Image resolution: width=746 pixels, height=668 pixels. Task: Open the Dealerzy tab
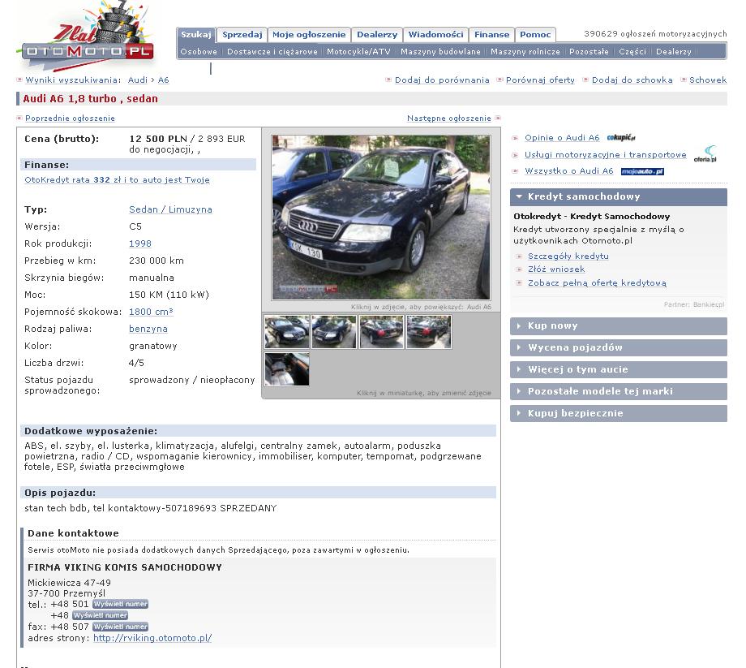tap(377, 35)
